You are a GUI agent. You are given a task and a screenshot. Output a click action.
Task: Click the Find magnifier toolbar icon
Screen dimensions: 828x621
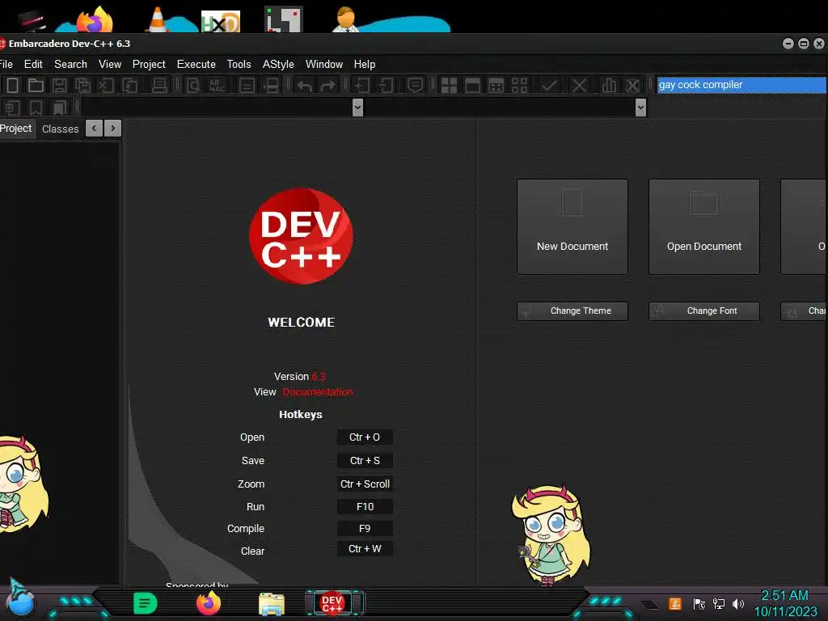(x=193, y=85)
